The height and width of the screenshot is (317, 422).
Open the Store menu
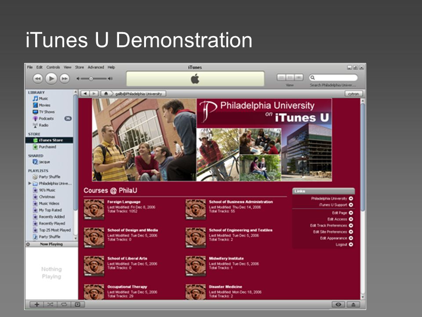pyautogui.click(x=80, y=67)
